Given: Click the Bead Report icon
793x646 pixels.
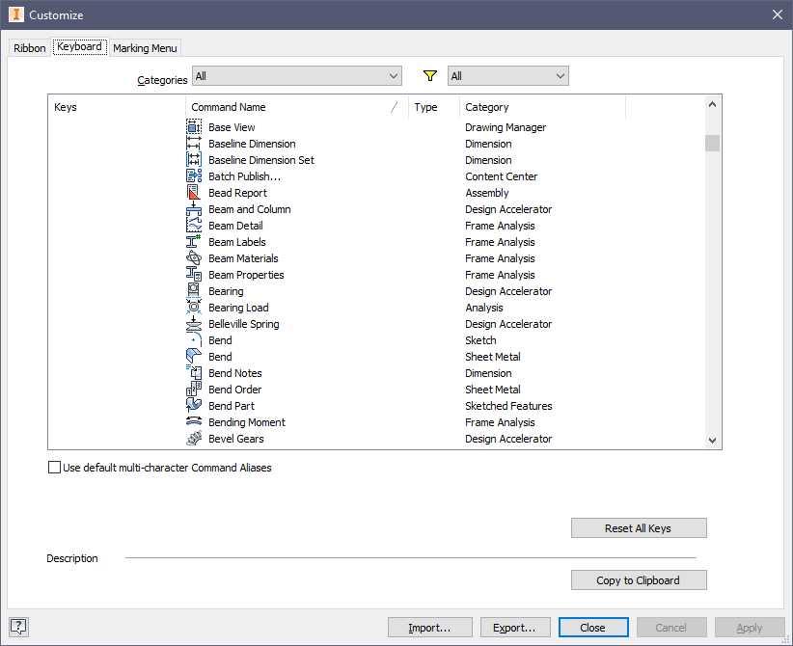Looking at the screenshot, I should coord(194,193).
